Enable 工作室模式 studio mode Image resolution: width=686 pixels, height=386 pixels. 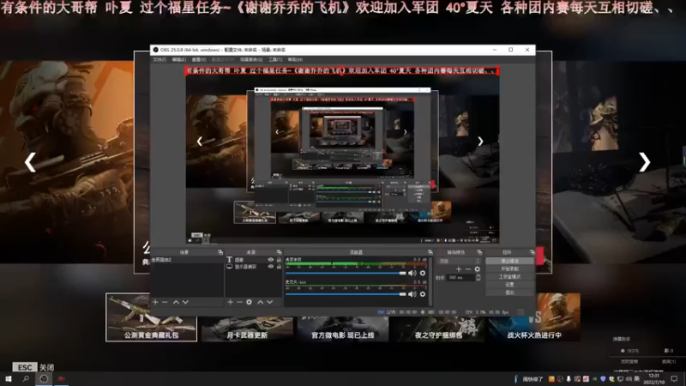click(x=509, y=276)
